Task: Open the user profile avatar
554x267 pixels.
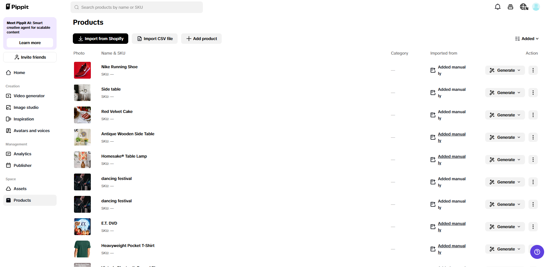Action: pos(536,7)
